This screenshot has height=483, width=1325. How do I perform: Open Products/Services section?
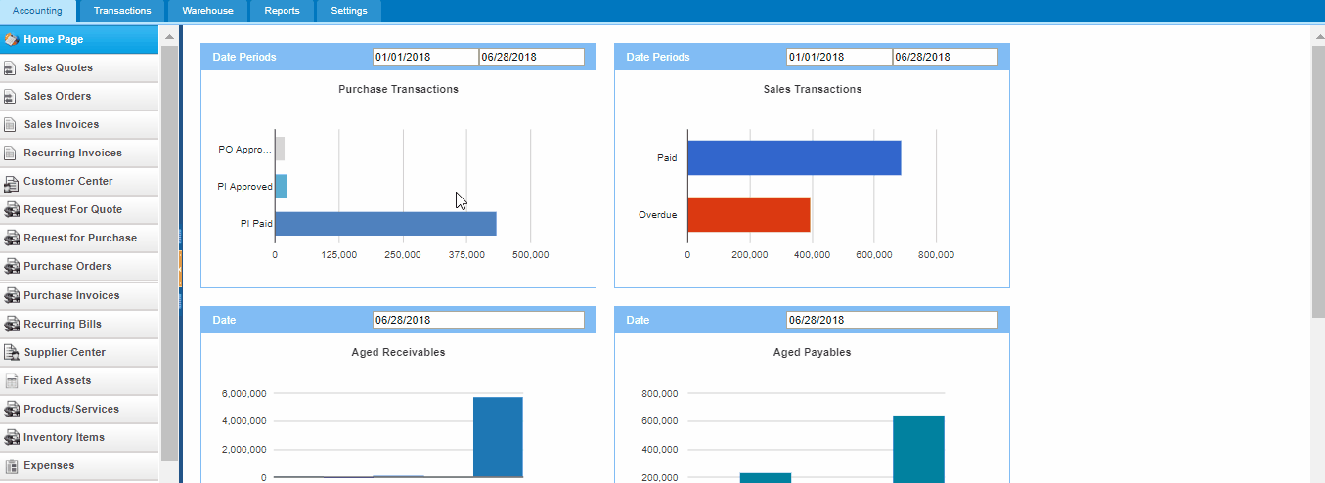79,410
